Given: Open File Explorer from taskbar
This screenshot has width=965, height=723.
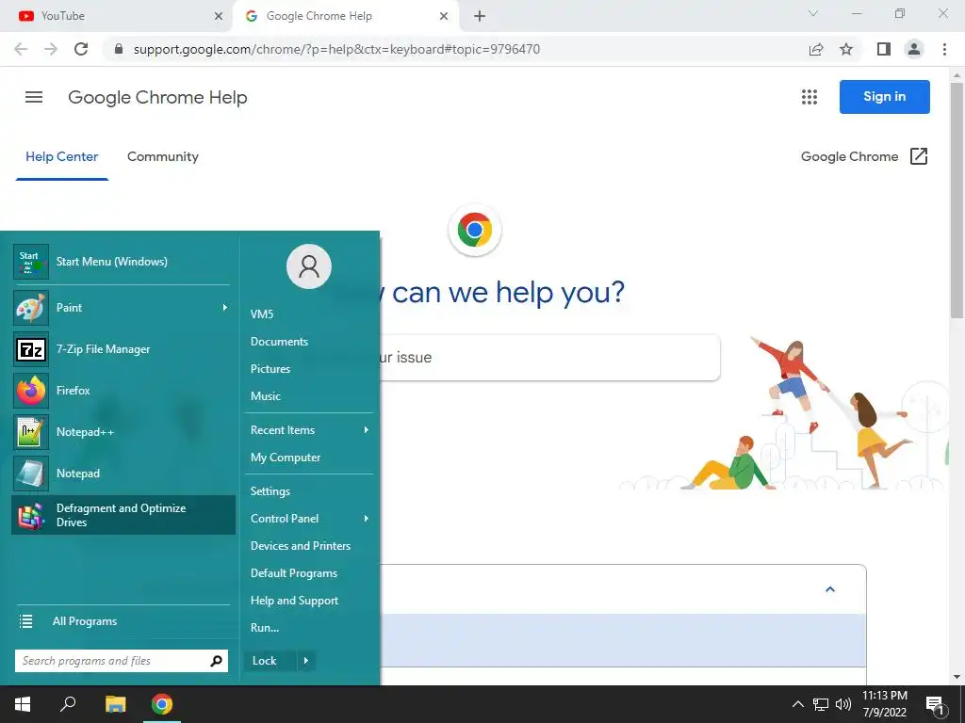Looking at the screenshot, I should tap(115, 704).
